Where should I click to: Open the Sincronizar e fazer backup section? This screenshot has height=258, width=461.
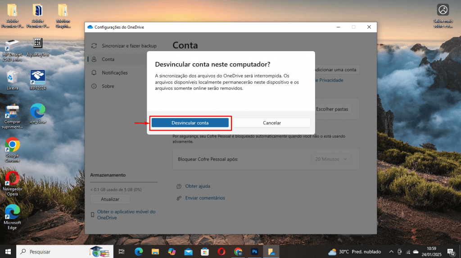[x=123, y=46]
